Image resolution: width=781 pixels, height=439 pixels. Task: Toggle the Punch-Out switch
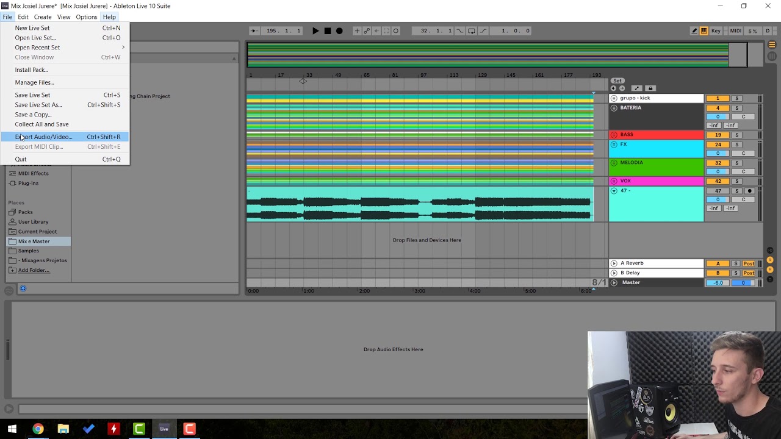(x=483, y=30)
